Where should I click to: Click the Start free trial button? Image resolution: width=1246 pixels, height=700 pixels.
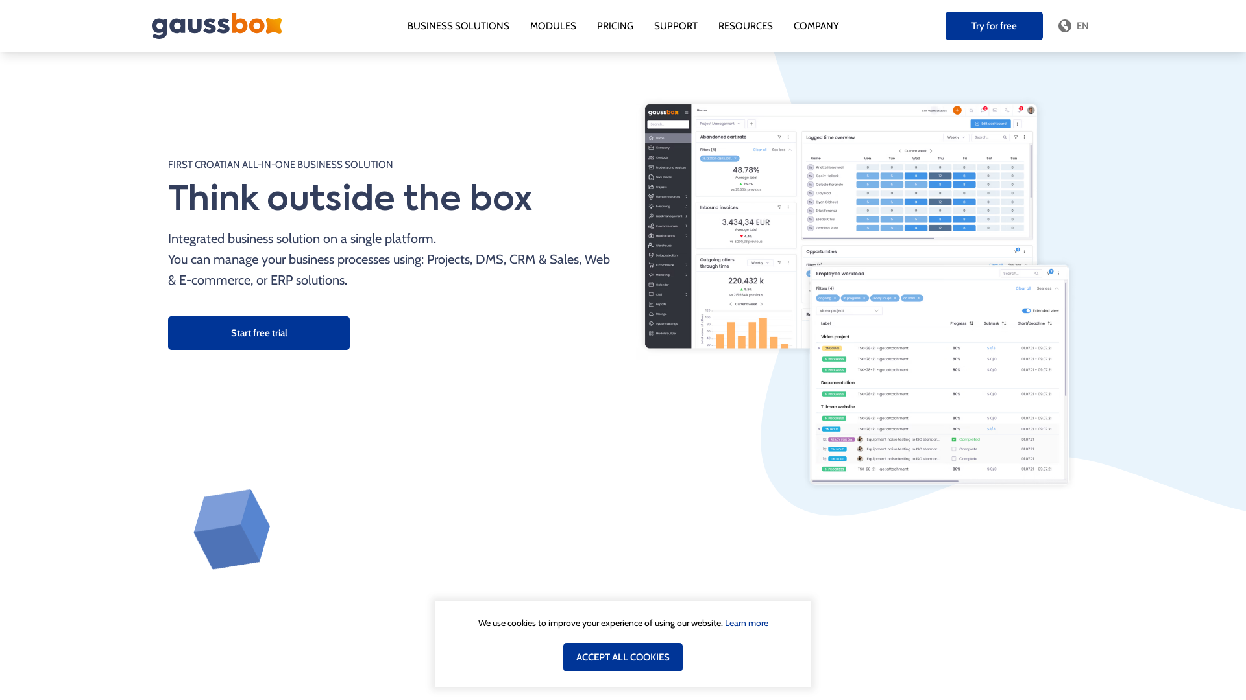tap(259, 333)
